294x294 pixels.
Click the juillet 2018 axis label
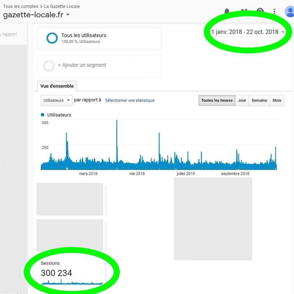click(x=186, y=174)
